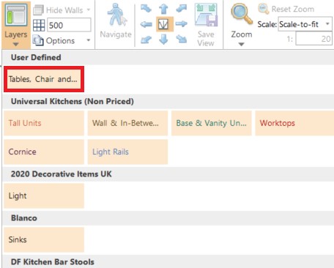
Task: Move view with the up arrow
Action: (x=163, y=9)
